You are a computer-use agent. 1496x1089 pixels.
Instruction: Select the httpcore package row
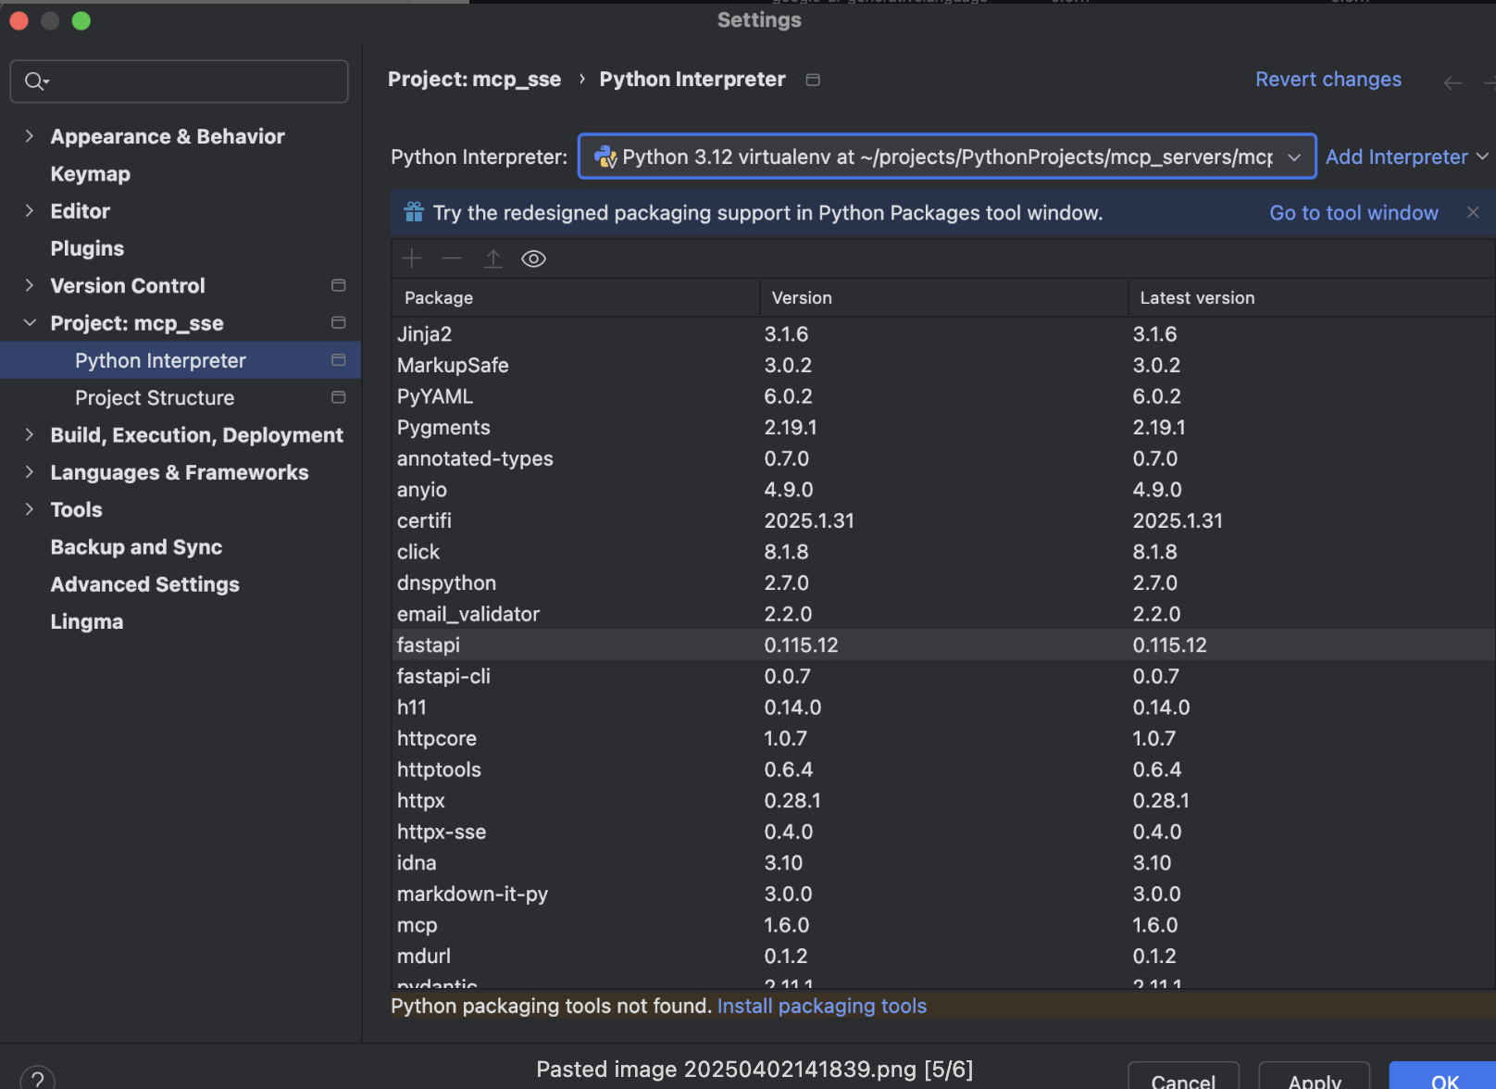pos(943,738)
